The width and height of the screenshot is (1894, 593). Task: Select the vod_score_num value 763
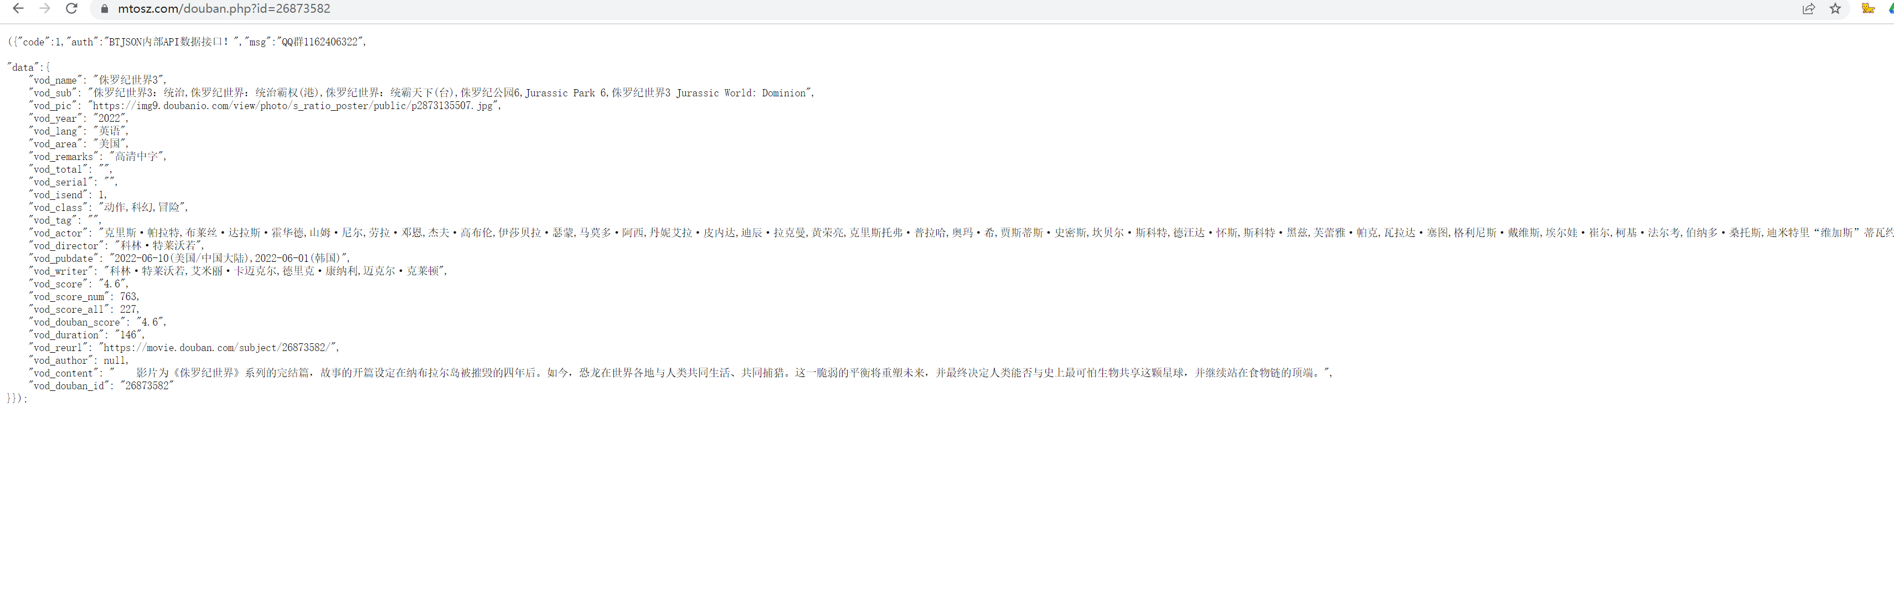[128, 297]
